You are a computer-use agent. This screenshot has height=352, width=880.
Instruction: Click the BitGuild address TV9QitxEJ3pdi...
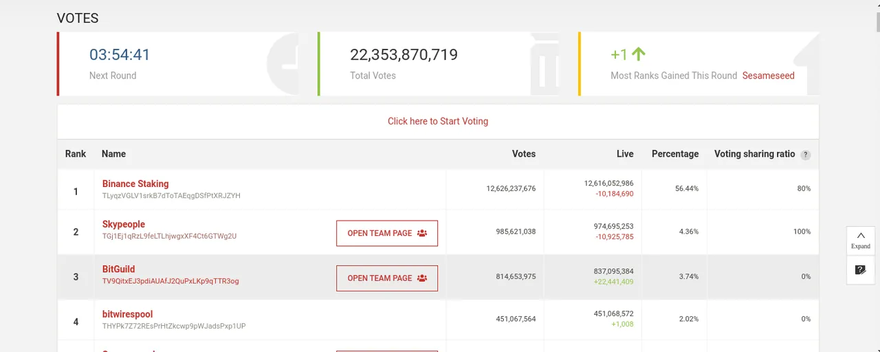point(170,281)
